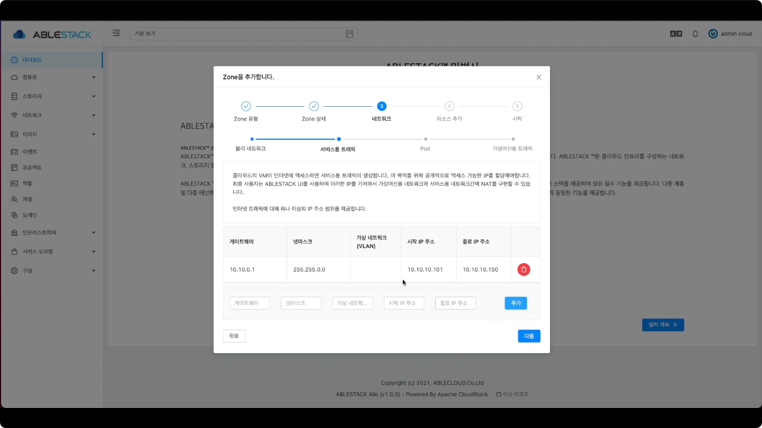The image size is (762, 428).
Task: Click project icon in 기본 보기 selector
Action: [349, 34]
